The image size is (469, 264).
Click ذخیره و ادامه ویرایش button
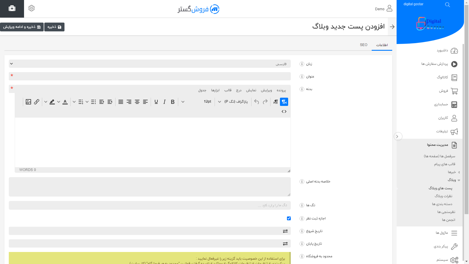tap(22, 27)
